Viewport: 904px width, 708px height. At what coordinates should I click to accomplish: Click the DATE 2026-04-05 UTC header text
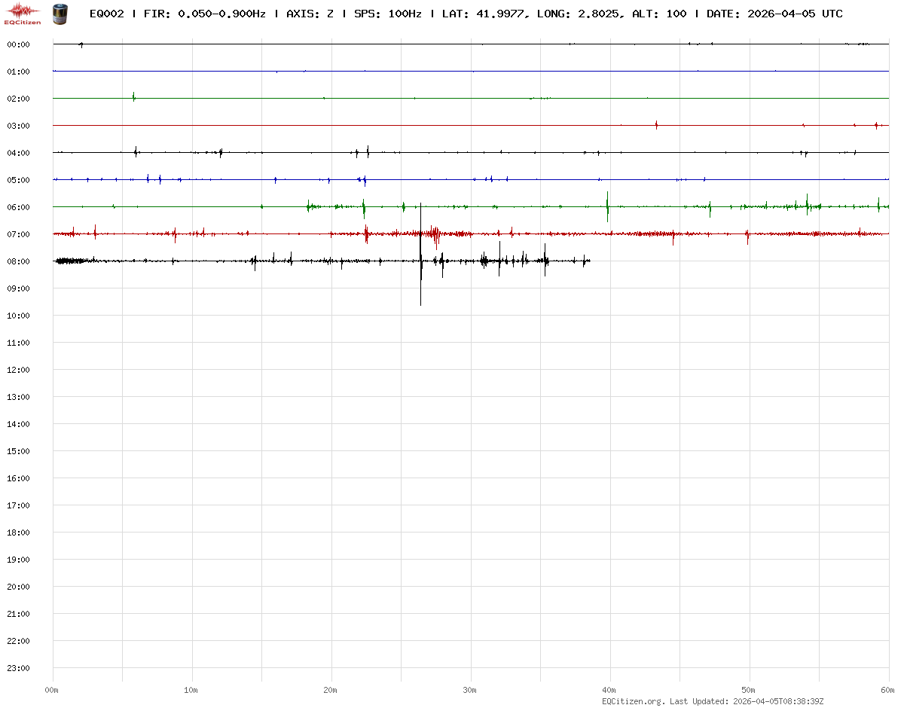(774, 14)
